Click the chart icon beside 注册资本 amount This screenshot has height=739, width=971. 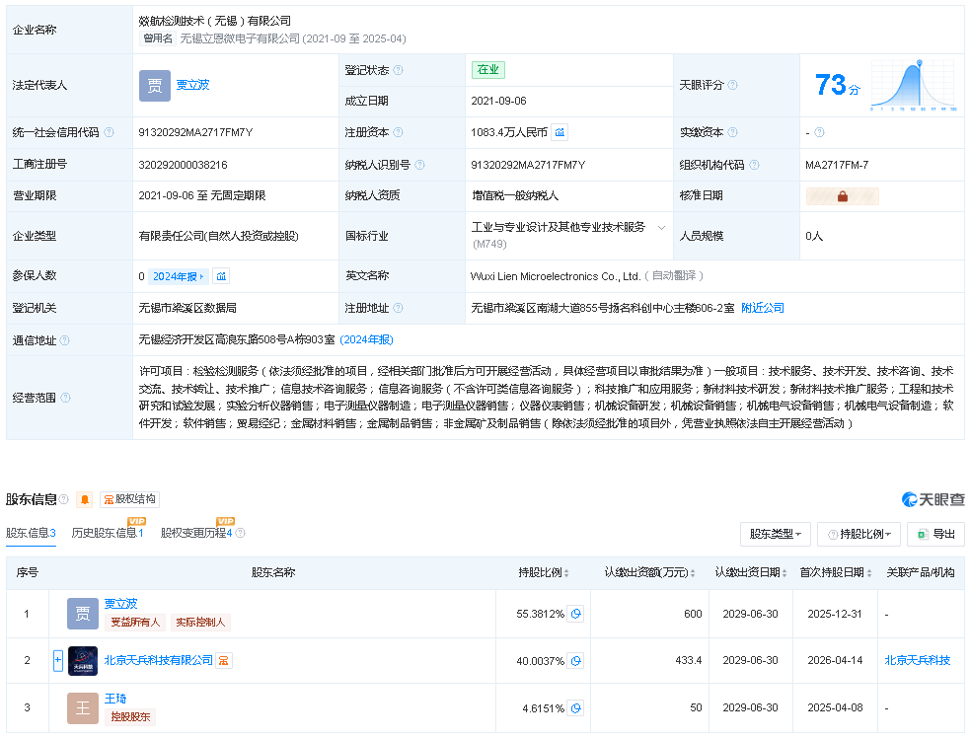[560, 132]
